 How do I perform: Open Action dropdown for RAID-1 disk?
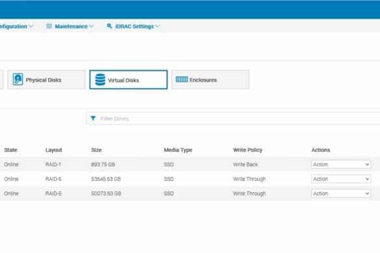tap(341, 164)
